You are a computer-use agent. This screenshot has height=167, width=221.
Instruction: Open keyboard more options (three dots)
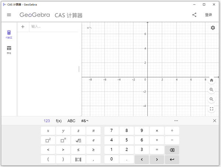176,121
